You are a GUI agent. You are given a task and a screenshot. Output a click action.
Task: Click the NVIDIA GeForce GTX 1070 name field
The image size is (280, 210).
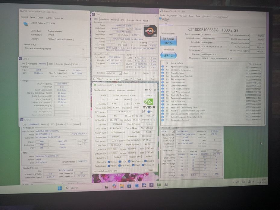coord(124,96)
